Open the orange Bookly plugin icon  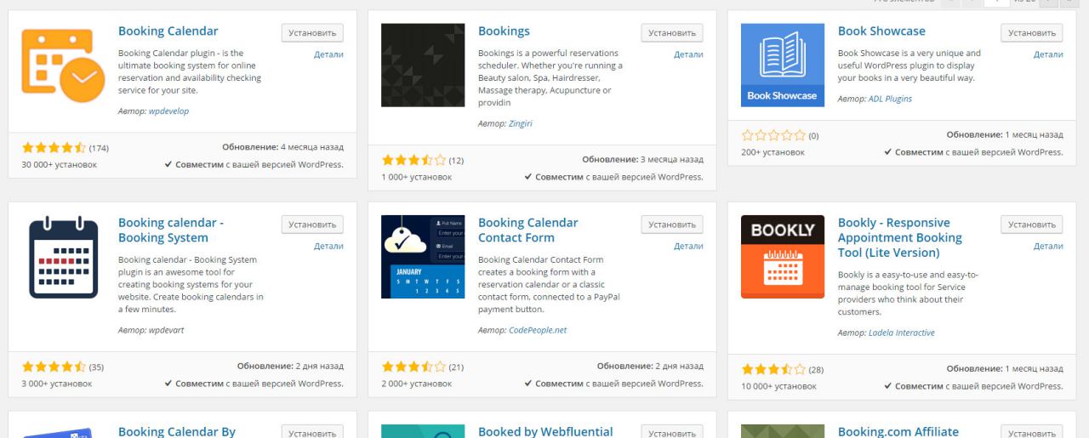coord(783,257)
